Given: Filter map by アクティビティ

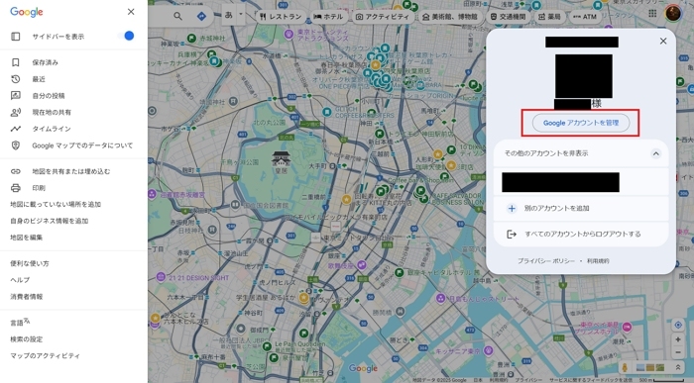Looking at the screenshot, I should coord(383,17).
